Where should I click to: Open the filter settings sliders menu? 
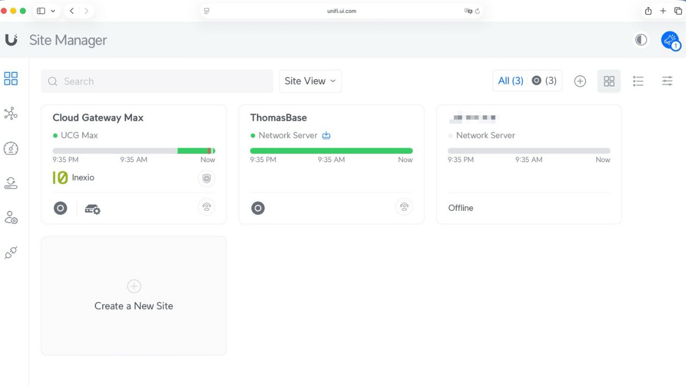click(667, 81)
